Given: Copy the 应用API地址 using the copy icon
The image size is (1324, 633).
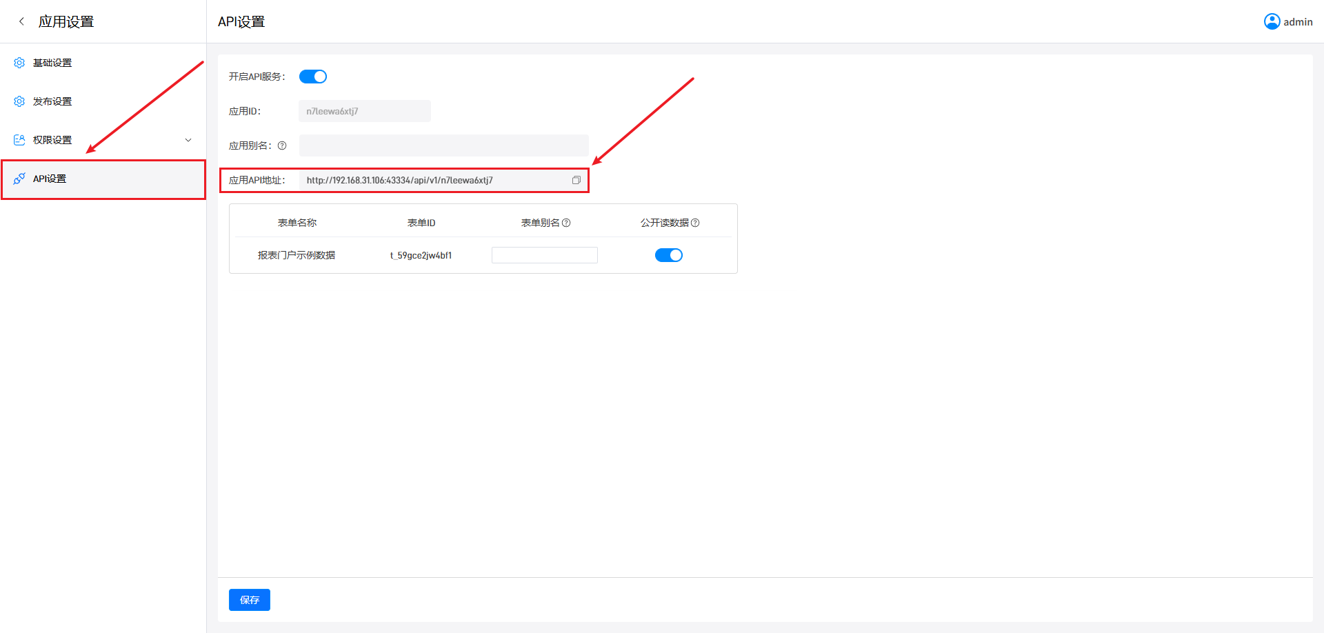Looking at the screenshot, I should [x=576, y=180].
